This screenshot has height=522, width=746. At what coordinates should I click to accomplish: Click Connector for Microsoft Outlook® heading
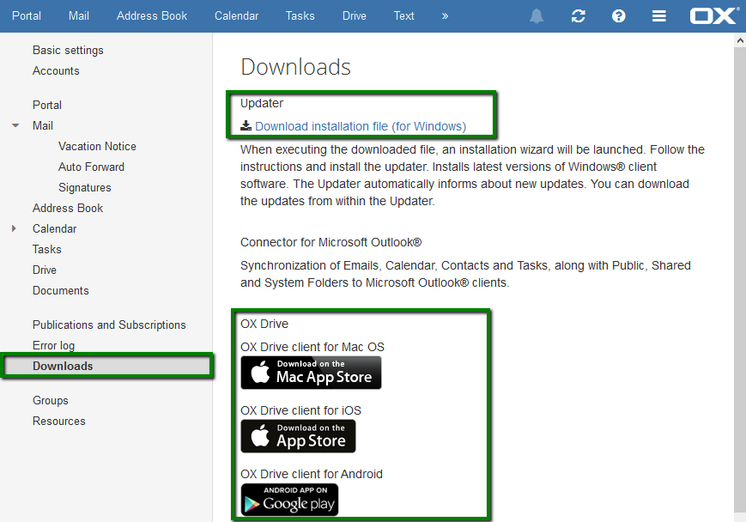(331, 242)
